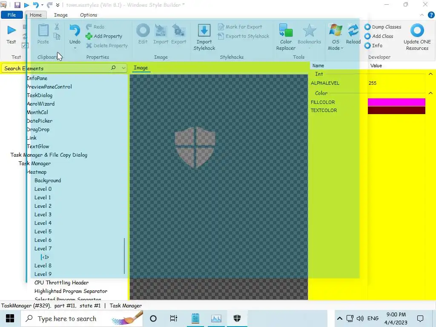Viewport: 436px width, 327px height.
Task: Click the Bookmarks star icon
Action: (309, 30)
